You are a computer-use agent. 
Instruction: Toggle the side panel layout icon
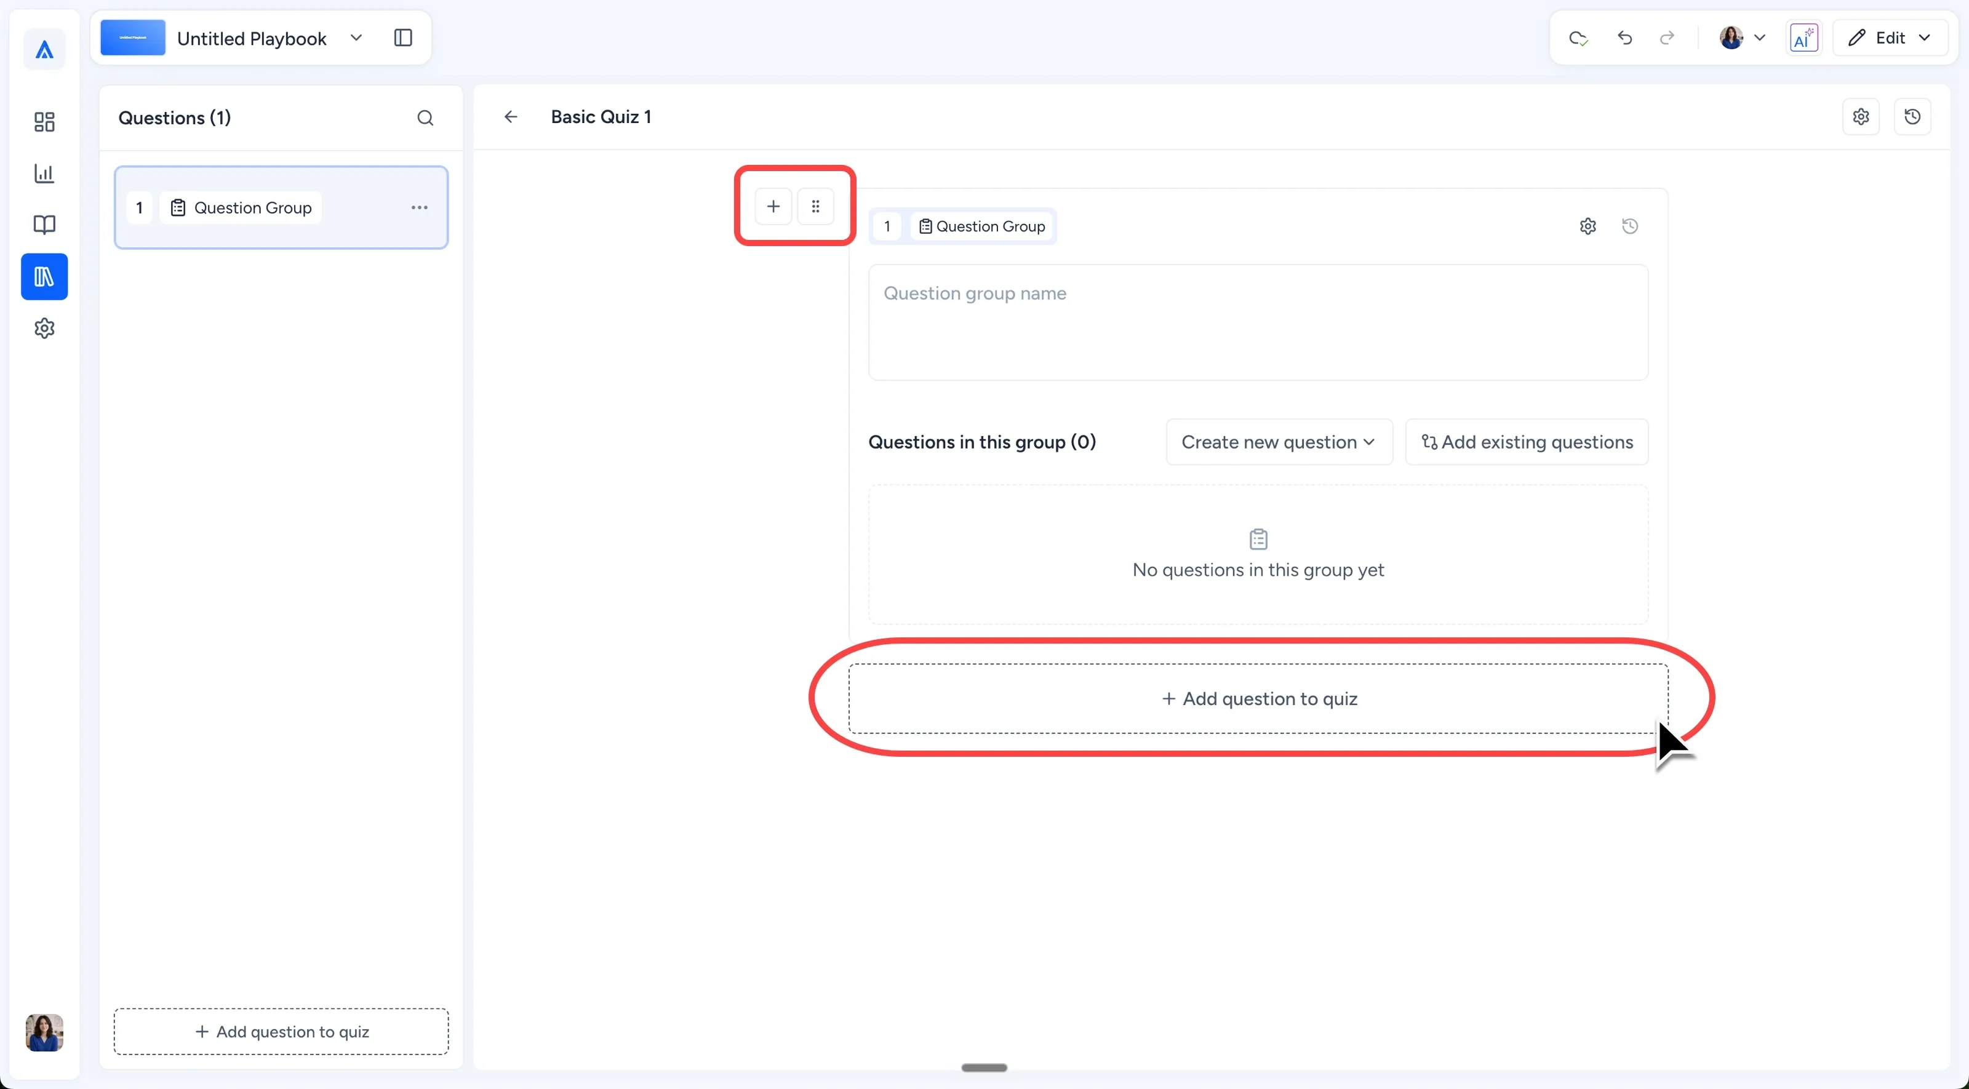coord(403,38)
